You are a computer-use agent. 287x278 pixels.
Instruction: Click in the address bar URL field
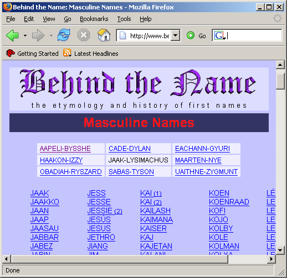(149, 35)
